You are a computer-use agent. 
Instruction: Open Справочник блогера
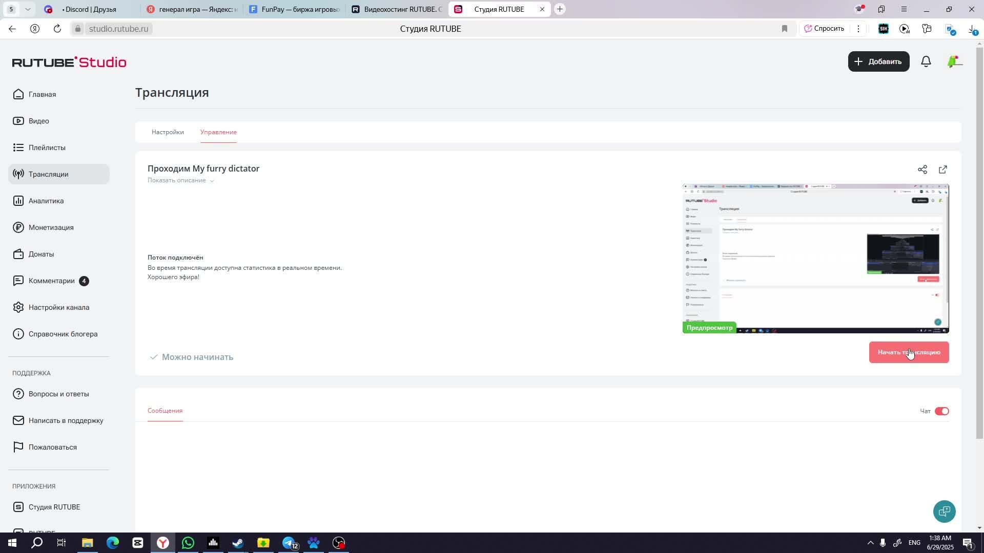click(55, 334)
